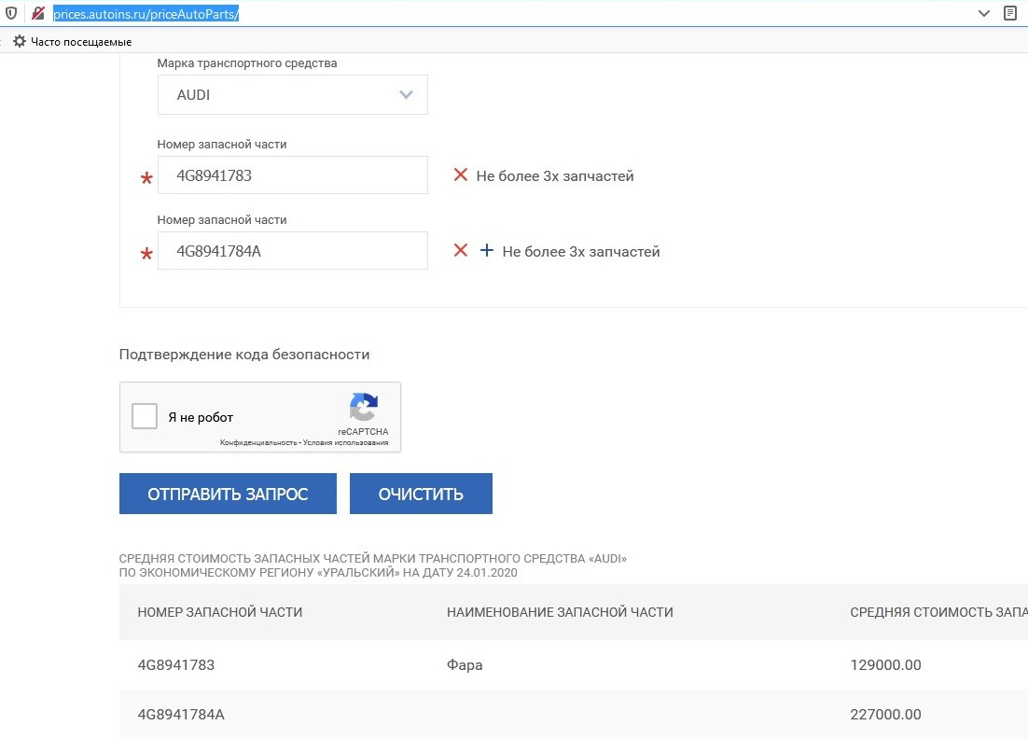Open the Условия использования link in reCAPTCHA
This screenshot has height=753, width=1028.
click(345, 442)
